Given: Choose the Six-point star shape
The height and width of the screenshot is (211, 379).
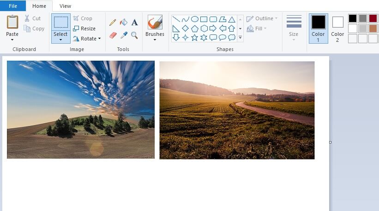Looking at the screenshot, I should point(204,38).
